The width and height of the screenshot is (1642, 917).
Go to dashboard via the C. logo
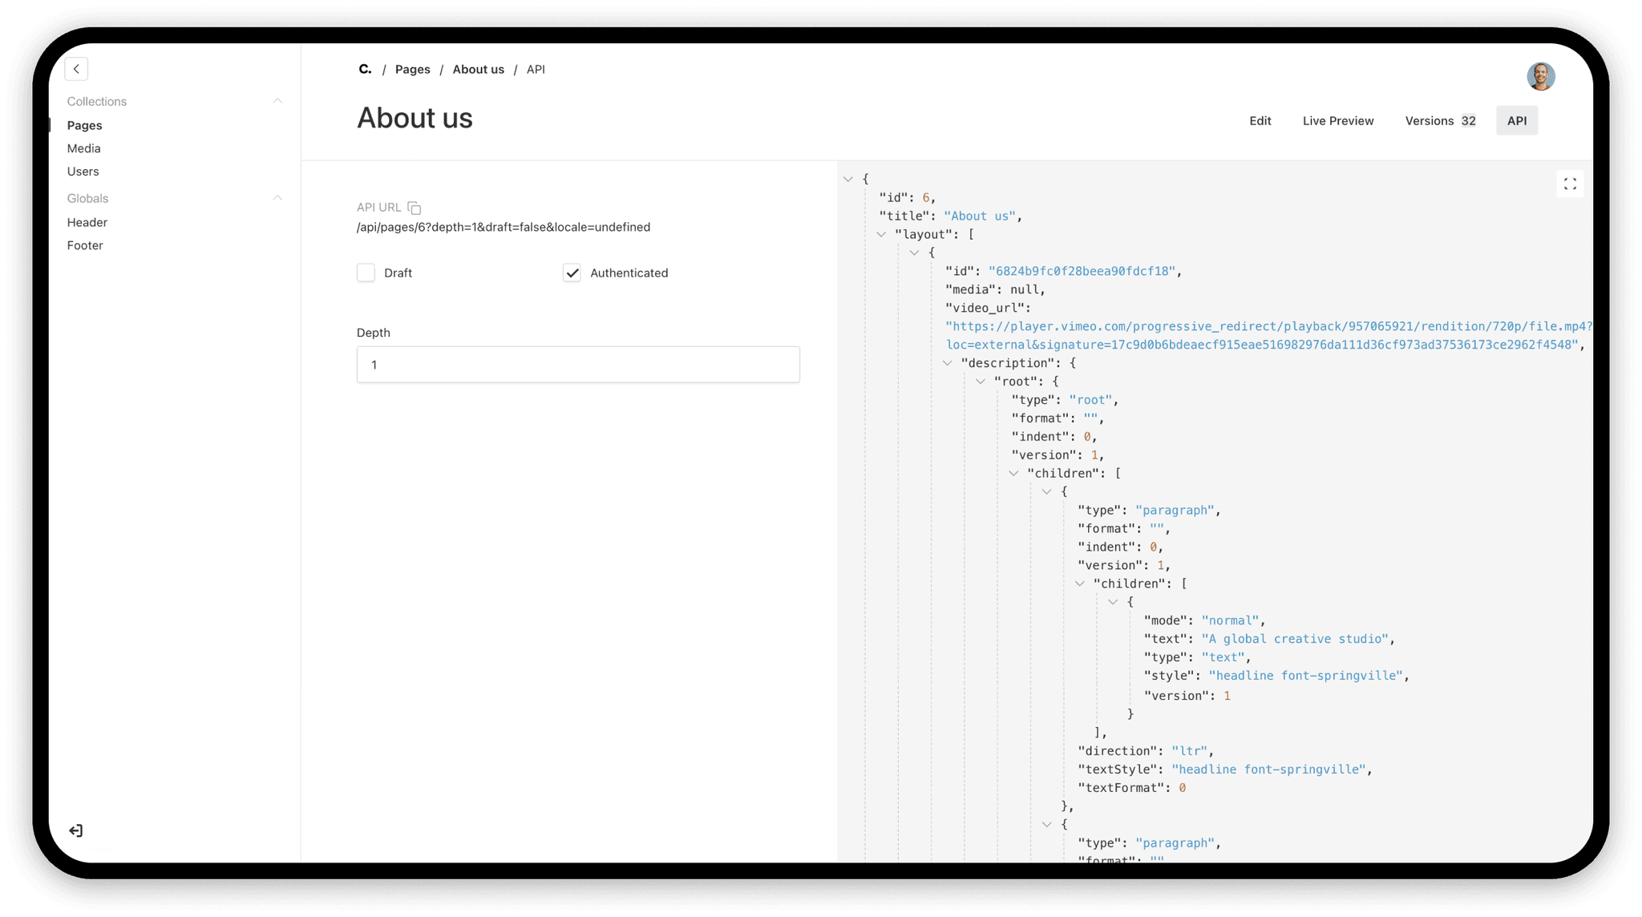[365, 70]
